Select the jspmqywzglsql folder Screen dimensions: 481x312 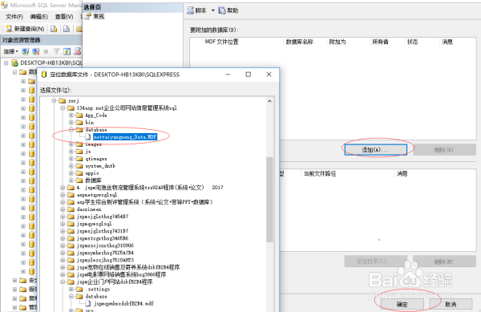pos(94,224)
